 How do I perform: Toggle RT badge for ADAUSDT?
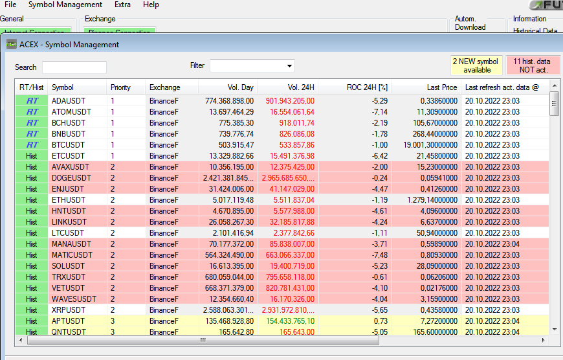click(32, 101)
